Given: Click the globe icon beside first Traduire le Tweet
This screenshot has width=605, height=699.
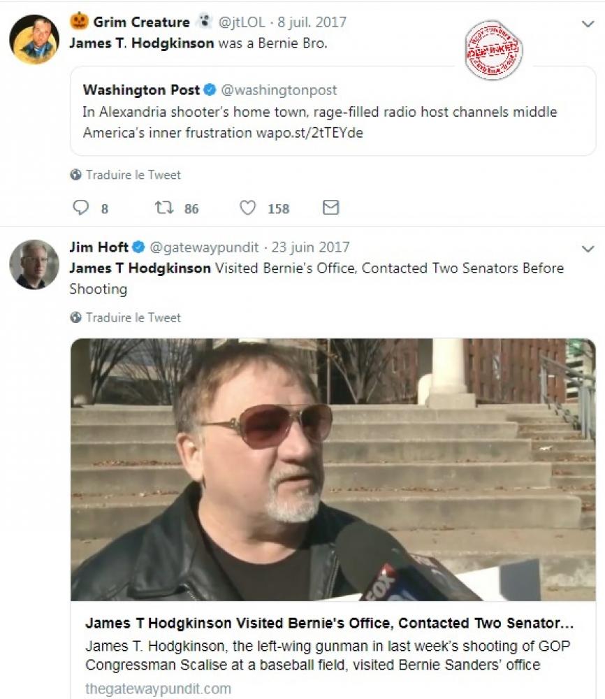Looking at the screenshot, I should coord(75,175).
